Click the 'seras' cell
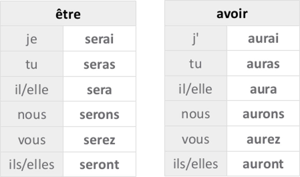 pyautogui.click(x=99, y=64)
